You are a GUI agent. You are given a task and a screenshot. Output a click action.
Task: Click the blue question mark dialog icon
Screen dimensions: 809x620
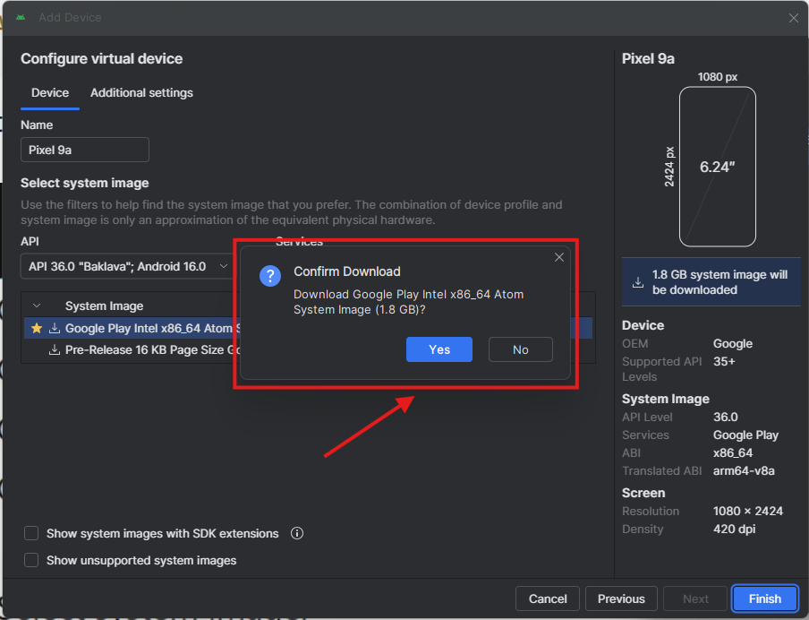point(270,276)
